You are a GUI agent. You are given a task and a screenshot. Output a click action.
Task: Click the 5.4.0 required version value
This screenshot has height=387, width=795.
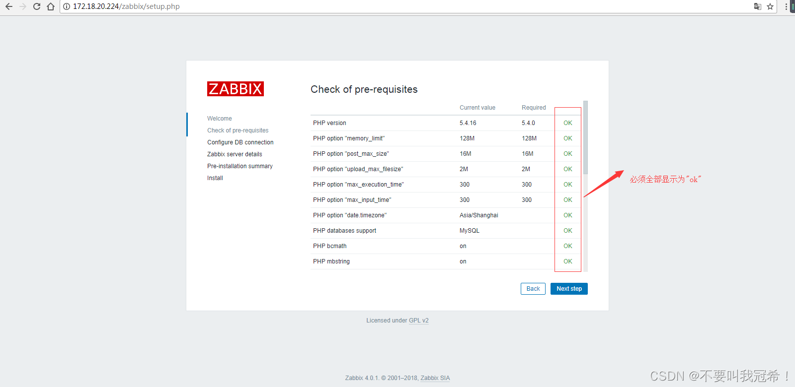pos(528,123)
